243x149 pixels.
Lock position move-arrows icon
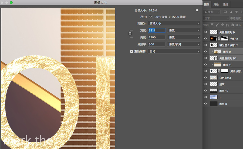[222, 25]
